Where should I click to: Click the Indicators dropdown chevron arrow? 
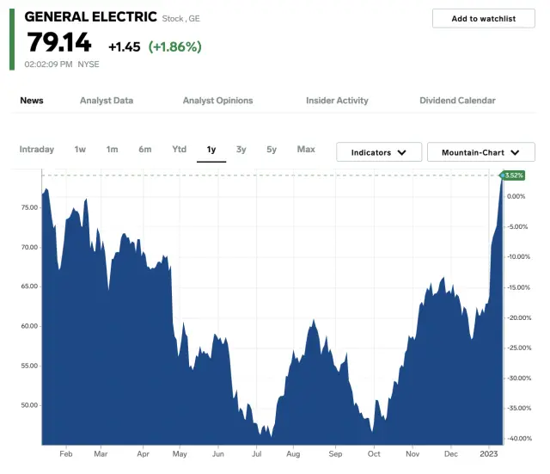(x=403, y=152)
